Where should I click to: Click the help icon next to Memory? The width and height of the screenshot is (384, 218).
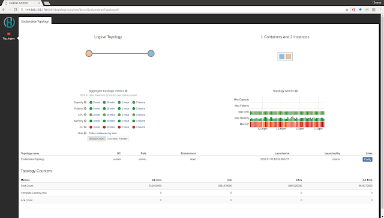tap(85, 121)
